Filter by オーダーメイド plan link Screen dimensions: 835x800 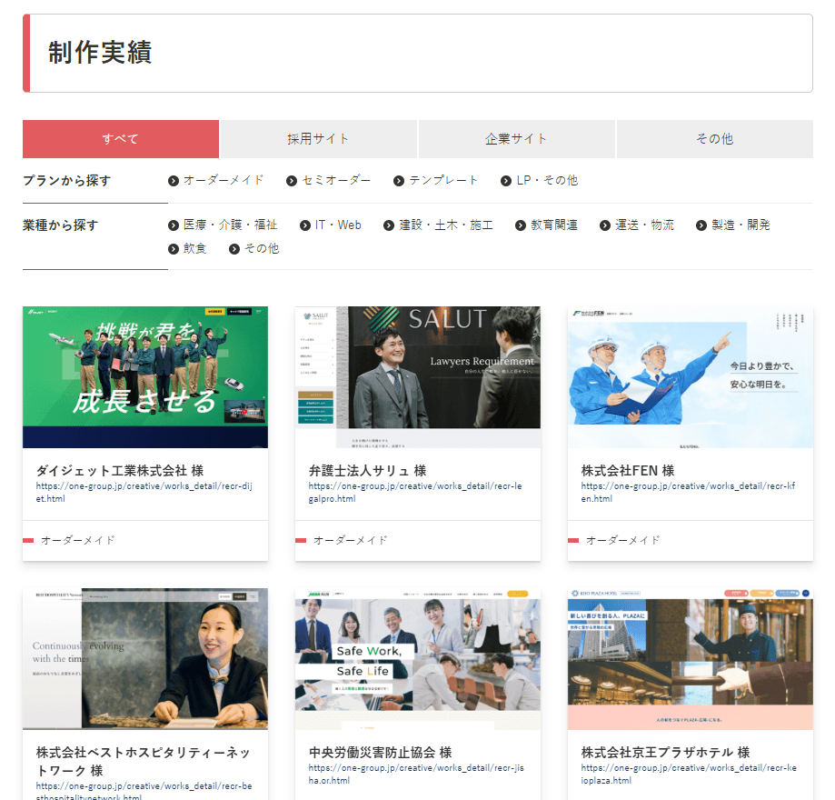pyautogui.click(x=224, y=181)
